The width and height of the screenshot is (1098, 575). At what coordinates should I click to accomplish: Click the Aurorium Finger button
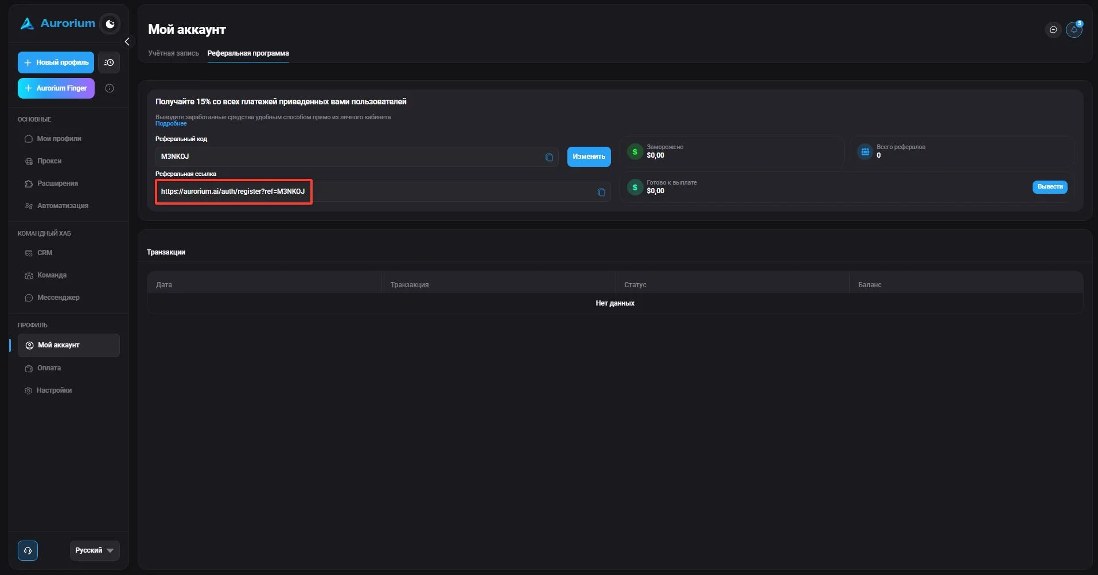pyautogui.click(x=56, y=88)
